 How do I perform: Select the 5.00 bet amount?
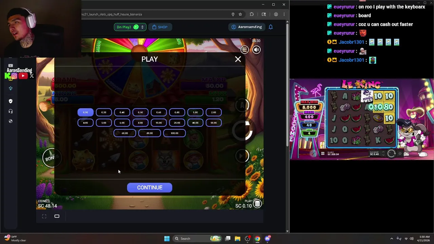pos(104,123)
